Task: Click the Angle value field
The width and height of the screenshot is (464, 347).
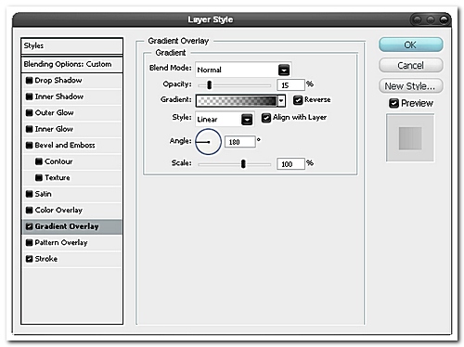Action: pos(240,142)
